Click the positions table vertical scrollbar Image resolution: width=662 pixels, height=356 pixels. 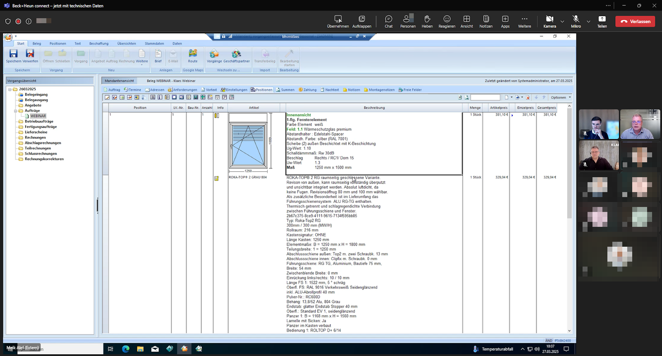569,164
